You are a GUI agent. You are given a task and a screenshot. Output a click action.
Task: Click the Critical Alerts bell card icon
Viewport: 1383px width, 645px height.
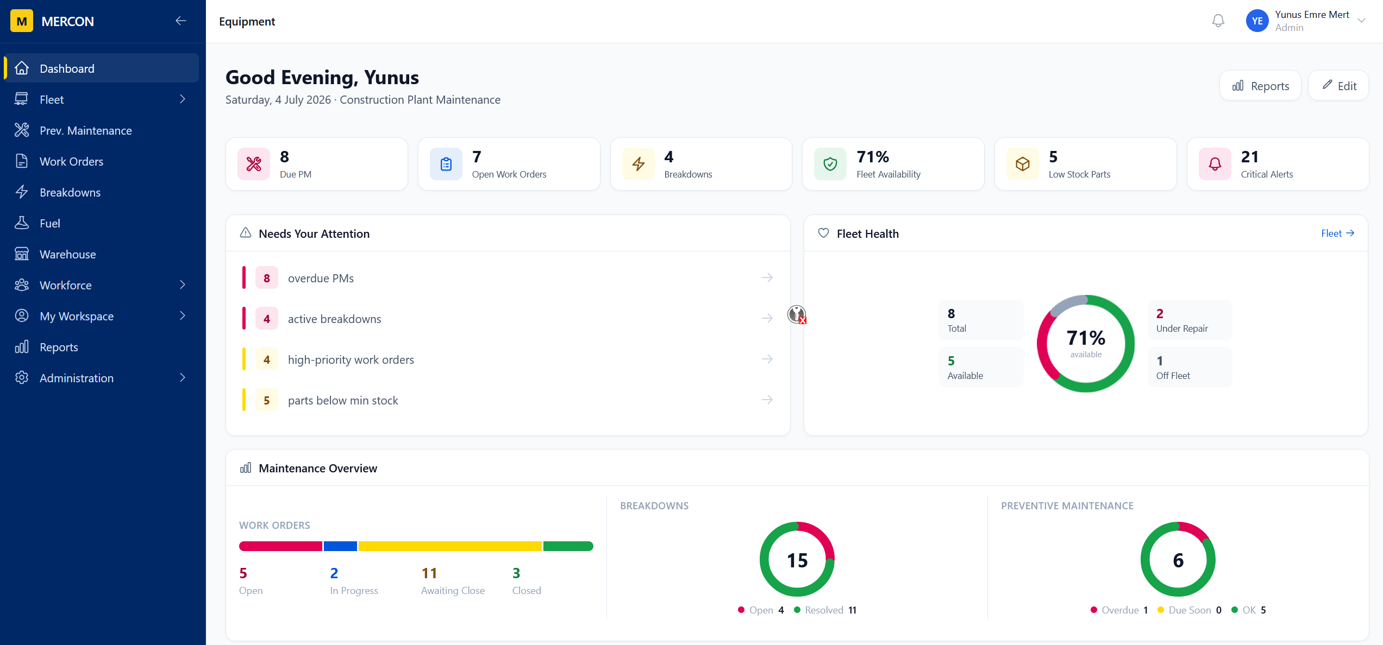1215,164
